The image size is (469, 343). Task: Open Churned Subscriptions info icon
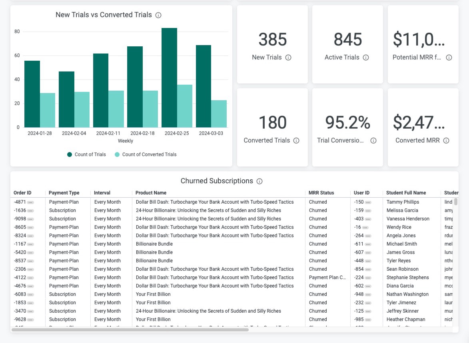(259, 181)
